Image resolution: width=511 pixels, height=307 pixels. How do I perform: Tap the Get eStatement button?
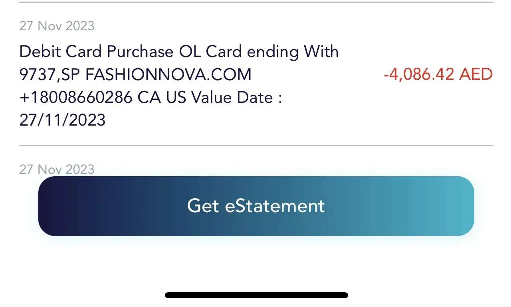pos(256,206)
